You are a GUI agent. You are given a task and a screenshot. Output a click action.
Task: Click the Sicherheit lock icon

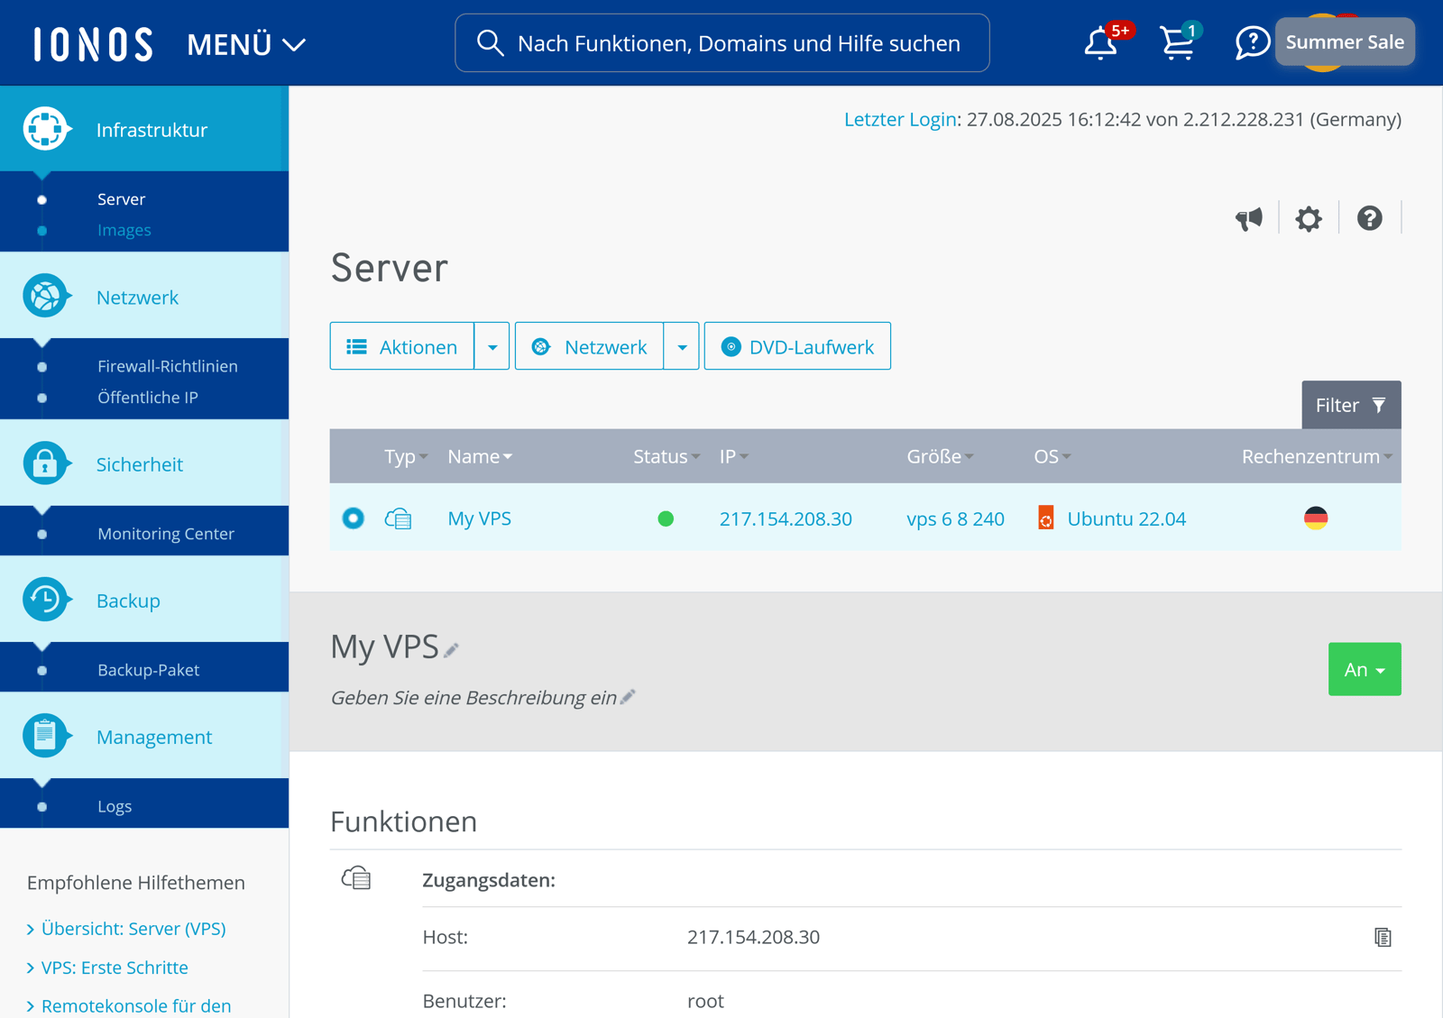[x=46, y=463]
